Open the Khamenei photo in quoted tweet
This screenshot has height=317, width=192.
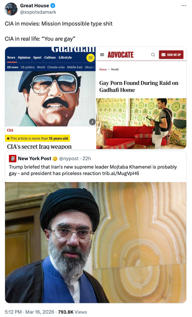(x=96, y=242)
